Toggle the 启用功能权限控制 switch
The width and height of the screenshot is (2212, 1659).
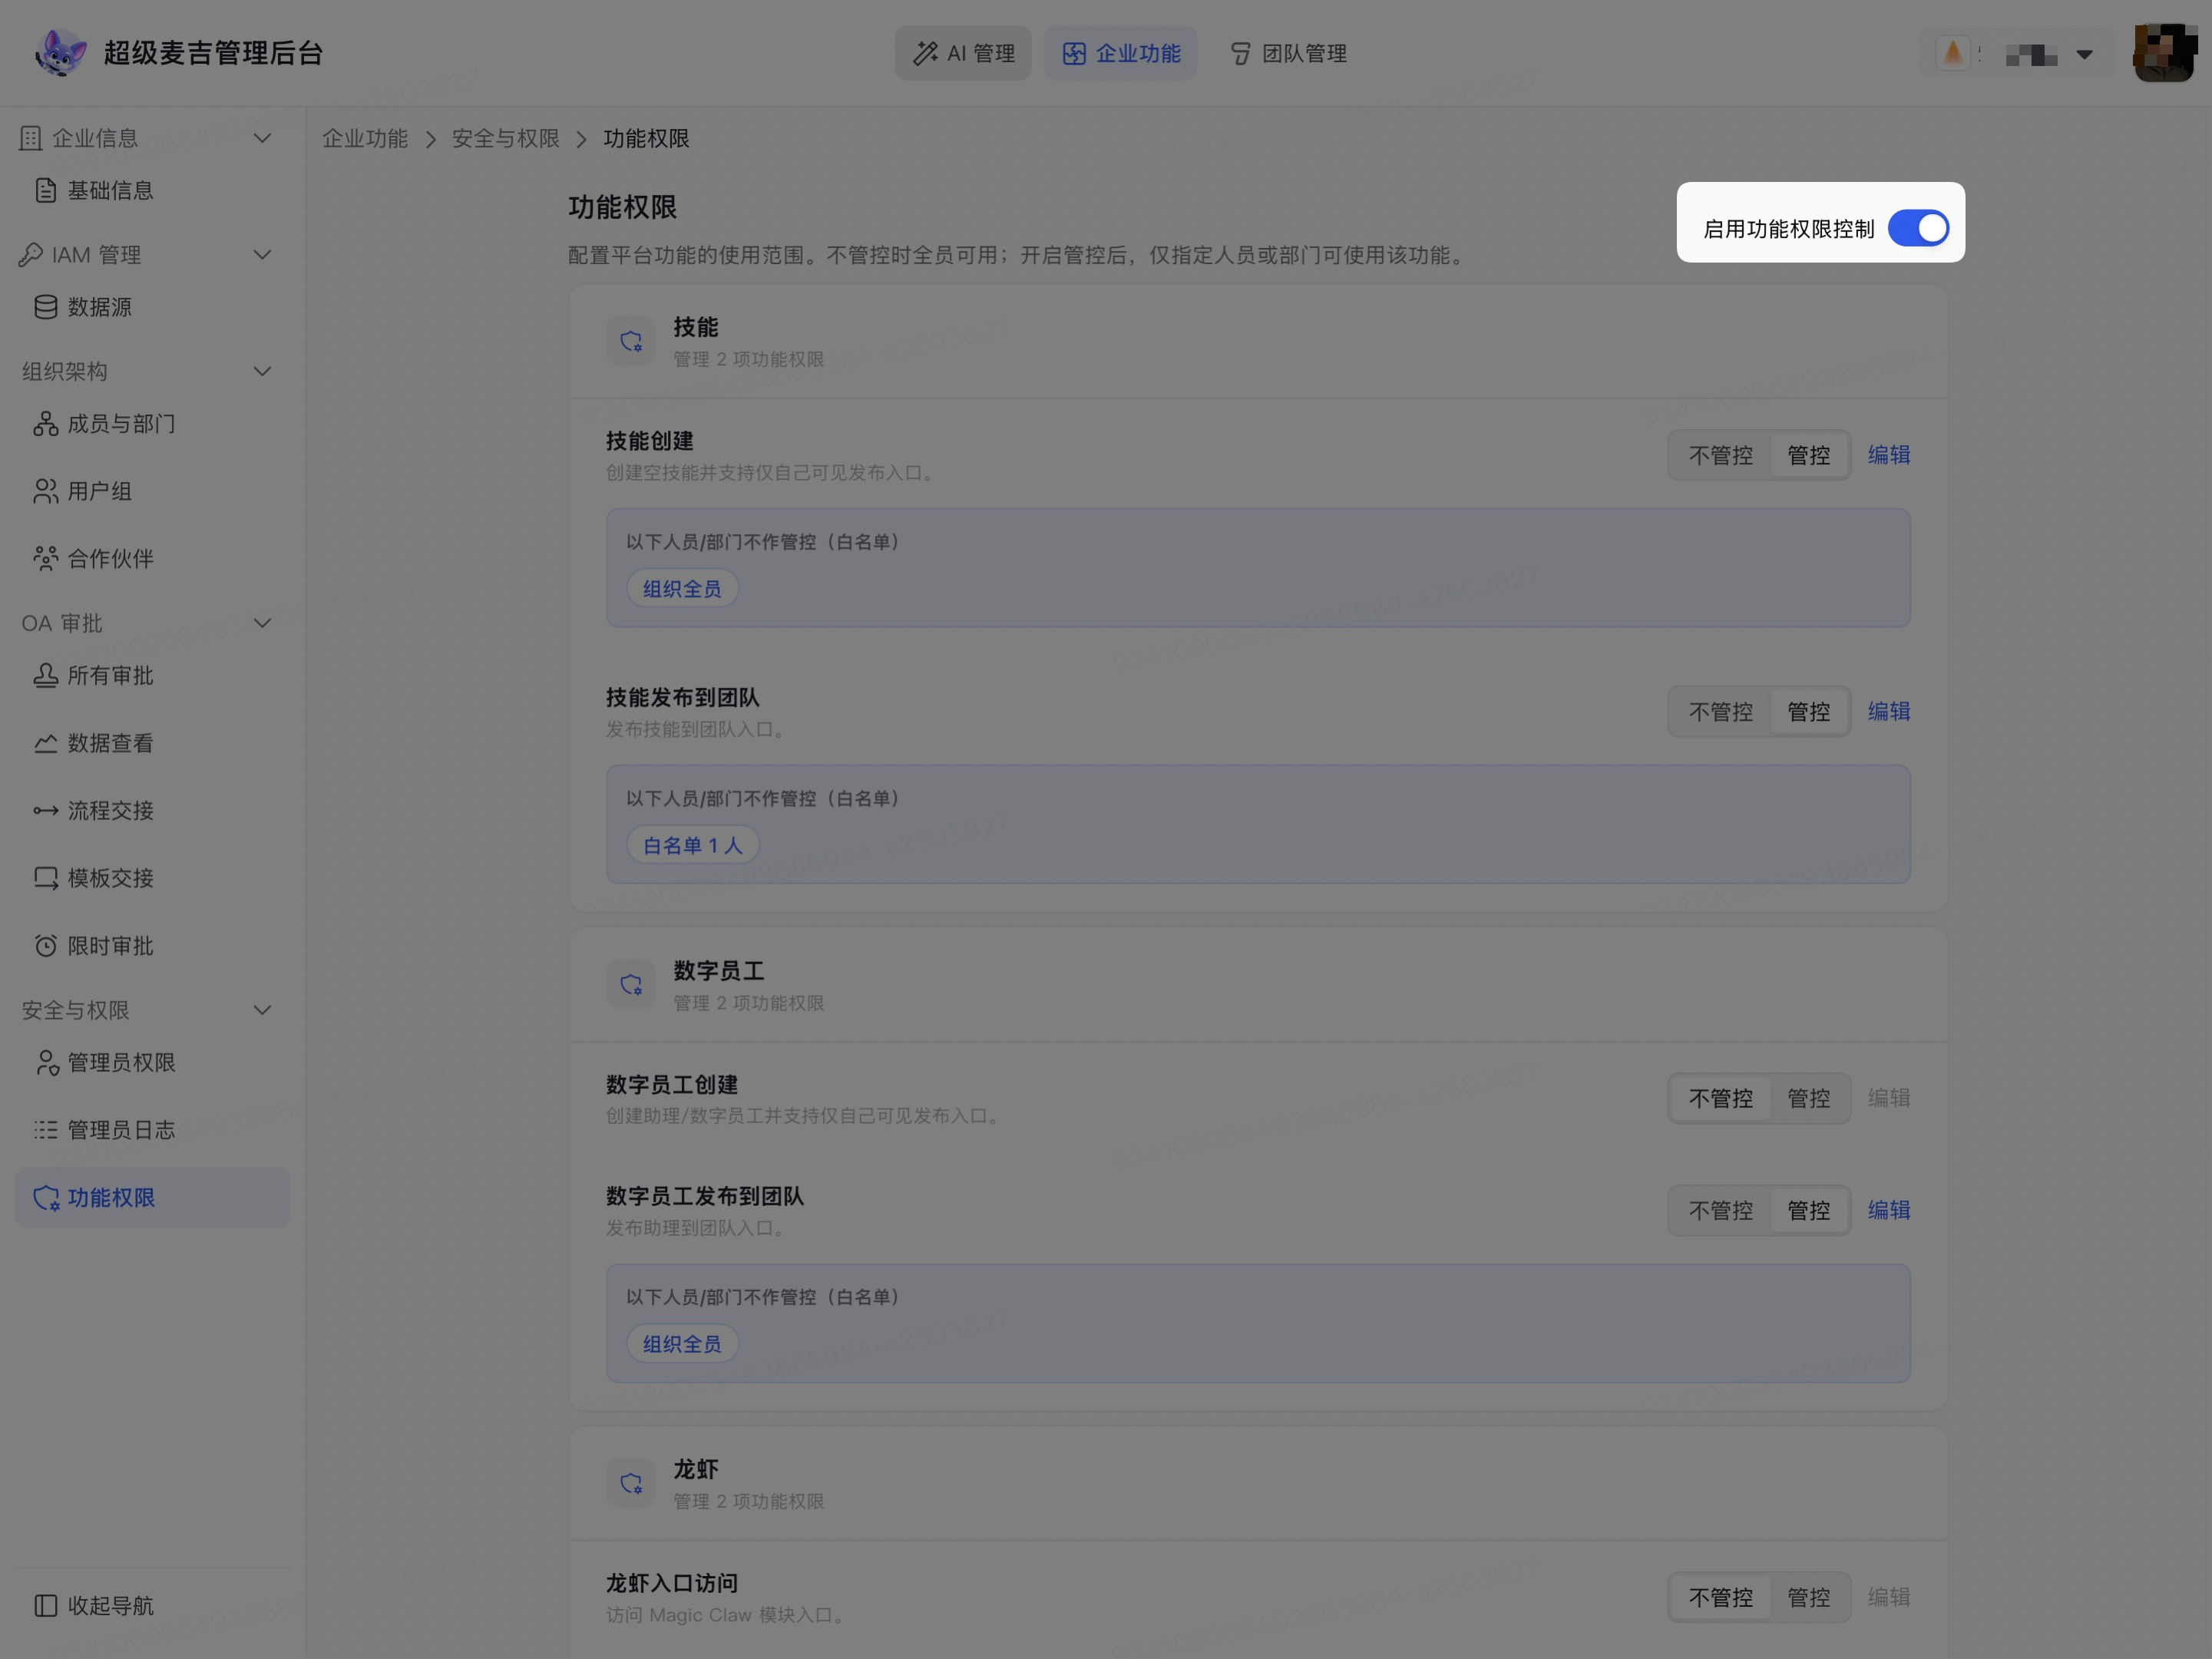[1918, 228]
